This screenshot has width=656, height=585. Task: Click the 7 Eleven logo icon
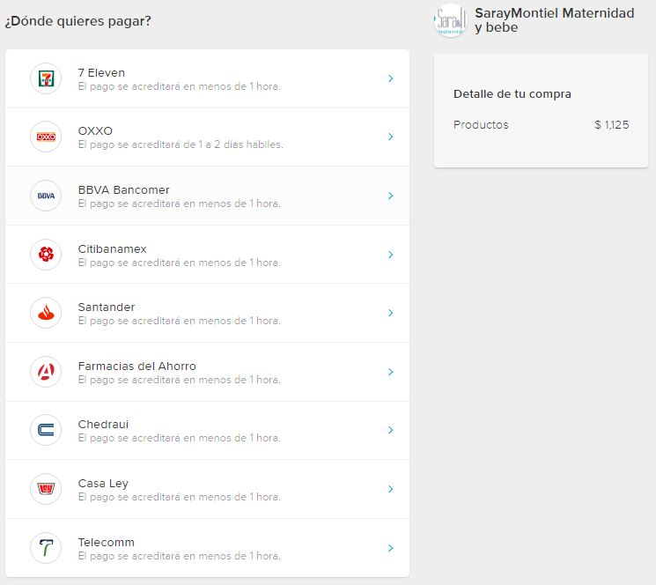(46, 78)
